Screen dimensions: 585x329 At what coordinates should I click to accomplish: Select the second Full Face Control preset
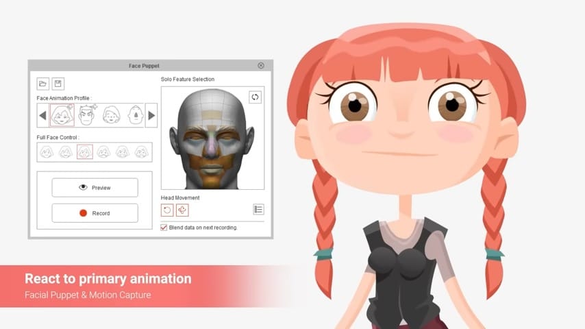(x=66, y=152)
